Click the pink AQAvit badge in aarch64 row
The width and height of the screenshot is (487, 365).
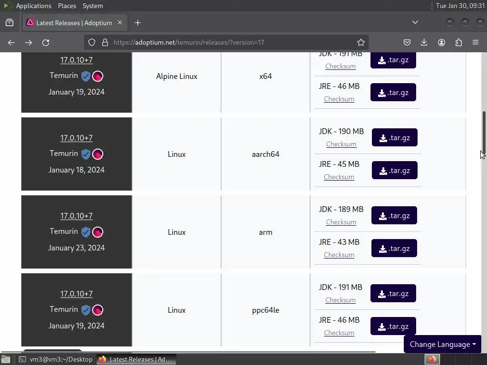coord(97,154)
